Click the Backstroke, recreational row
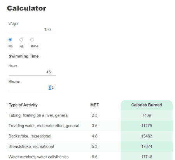 click(x=90, y=136)
